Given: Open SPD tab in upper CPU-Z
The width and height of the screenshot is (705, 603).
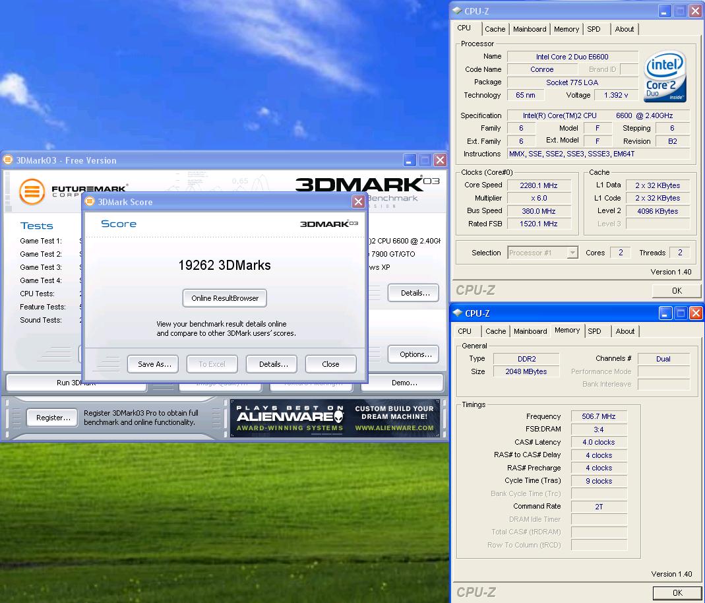Looking at the screenshot, I should 594,29.
